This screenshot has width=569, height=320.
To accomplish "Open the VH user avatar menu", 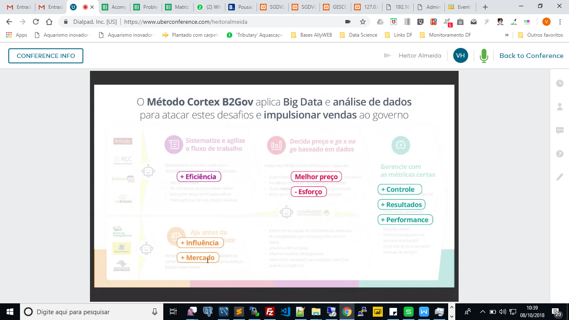I will (460, 56).
